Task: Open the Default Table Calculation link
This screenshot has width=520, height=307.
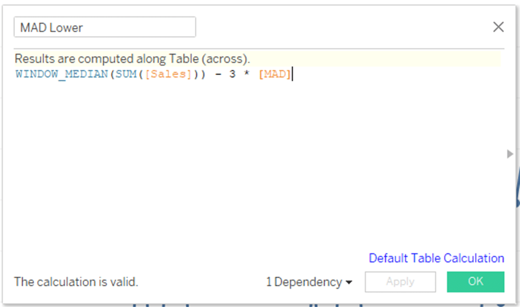Action: coord(436,258)
